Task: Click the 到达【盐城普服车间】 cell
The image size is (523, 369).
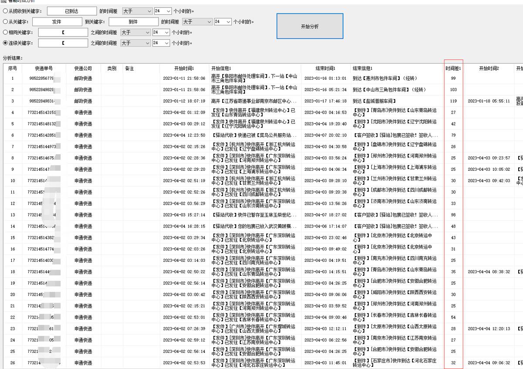Action: (x=397, y=101)
